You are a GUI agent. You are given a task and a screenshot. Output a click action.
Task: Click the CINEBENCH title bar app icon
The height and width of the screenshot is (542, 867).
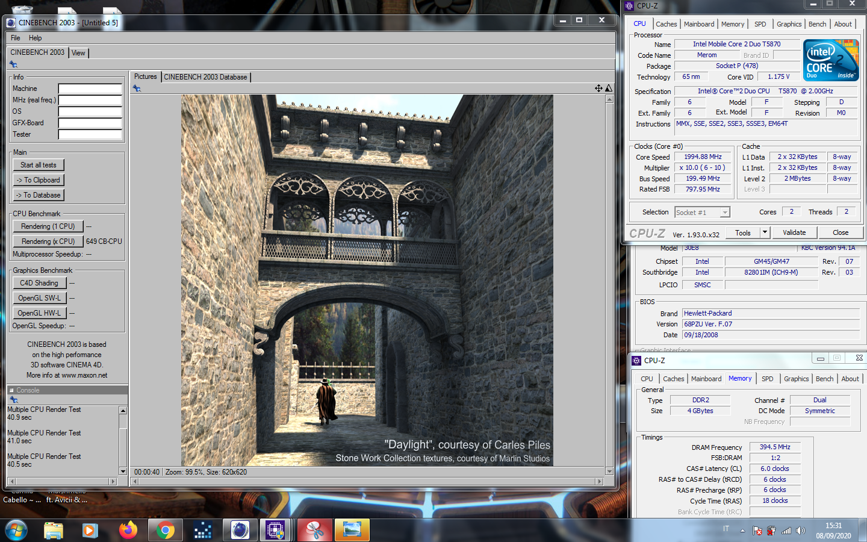[11, 23]
